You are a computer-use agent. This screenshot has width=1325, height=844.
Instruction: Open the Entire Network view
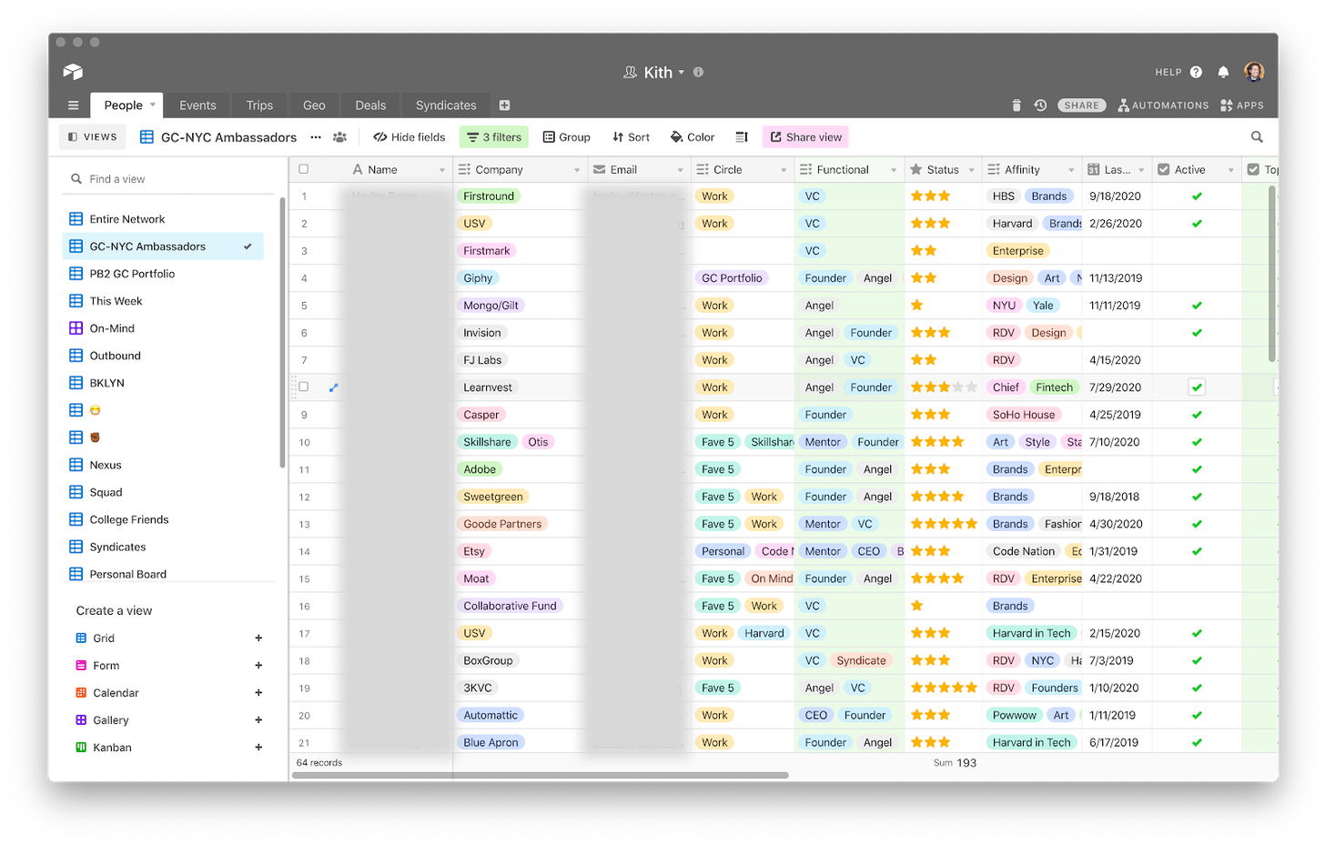127,219
